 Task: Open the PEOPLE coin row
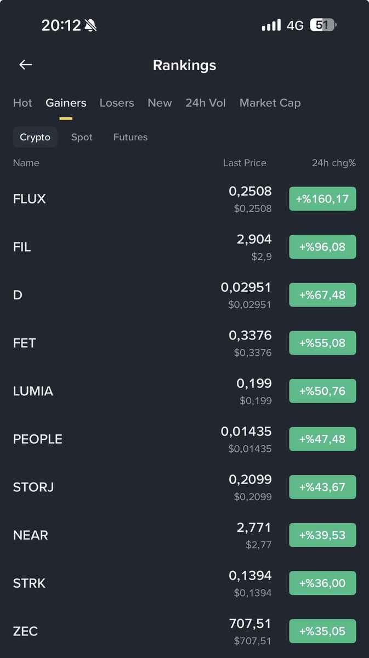point(184,439)
